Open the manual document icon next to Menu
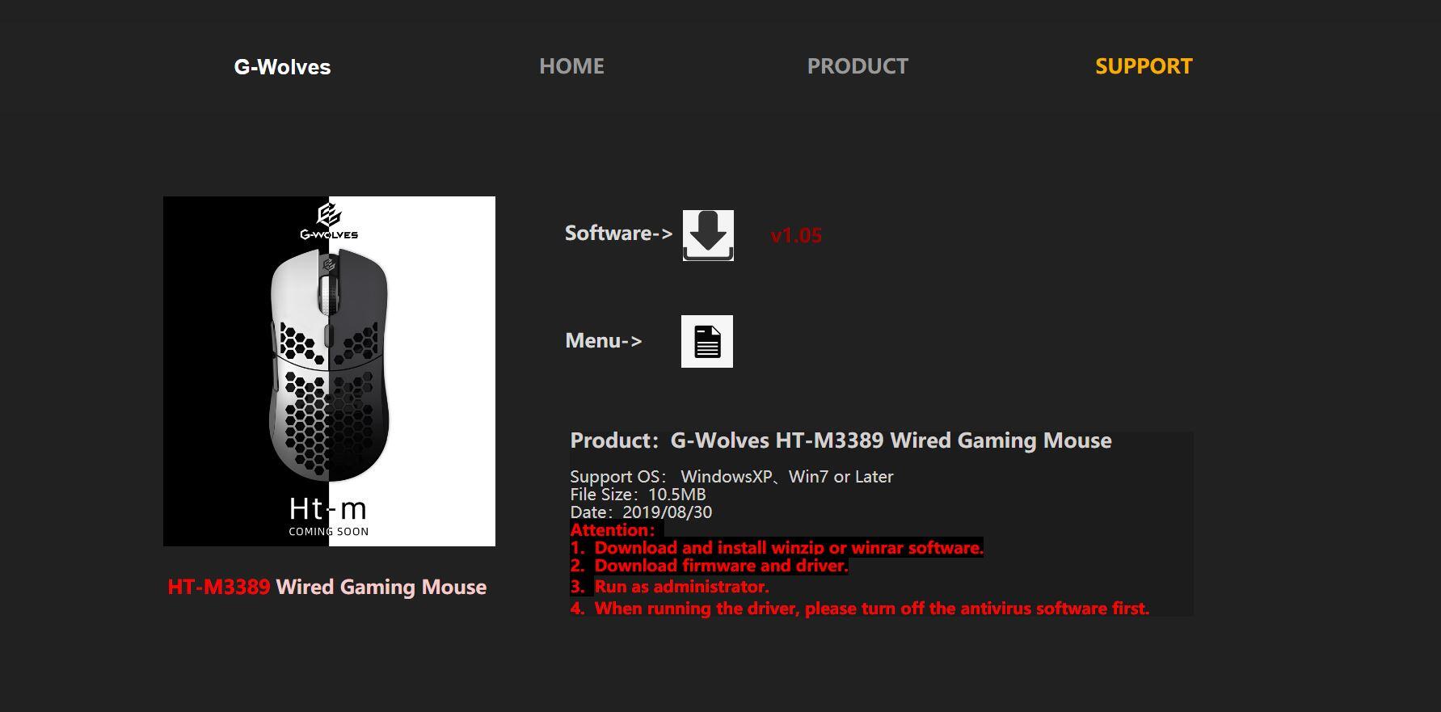This screenshot has width=1441, height=712. [x=707, y=341]
